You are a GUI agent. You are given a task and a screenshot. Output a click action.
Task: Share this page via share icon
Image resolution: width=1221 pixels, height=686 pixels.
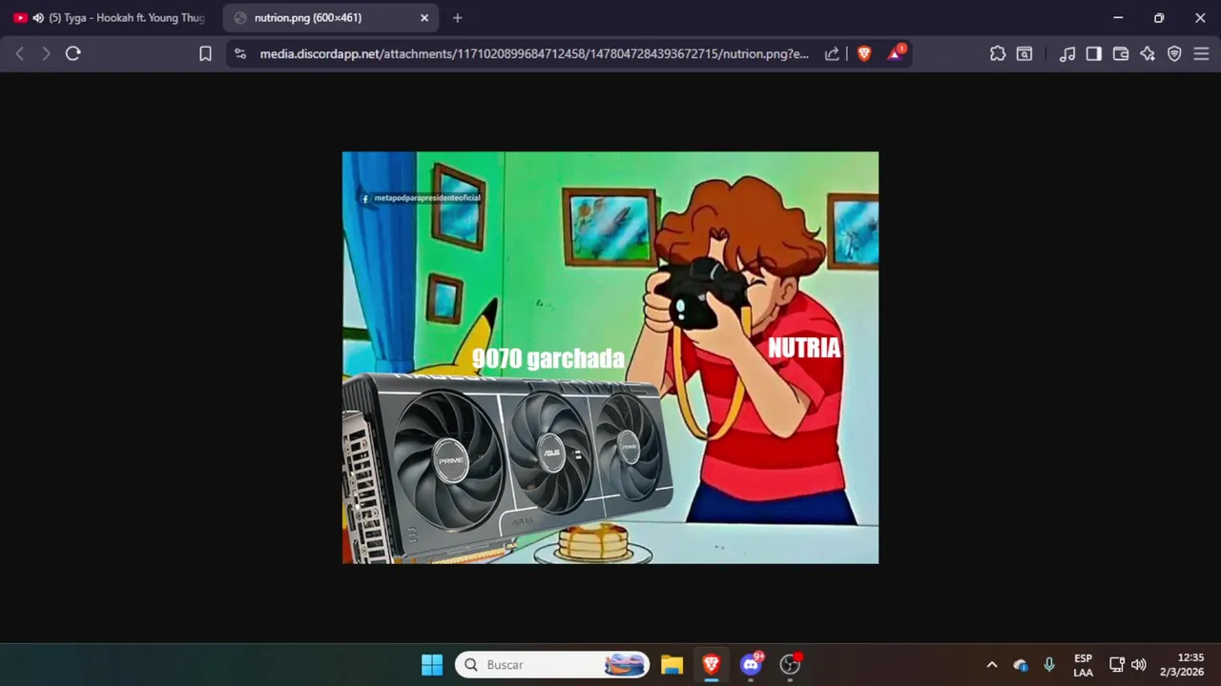832,54
